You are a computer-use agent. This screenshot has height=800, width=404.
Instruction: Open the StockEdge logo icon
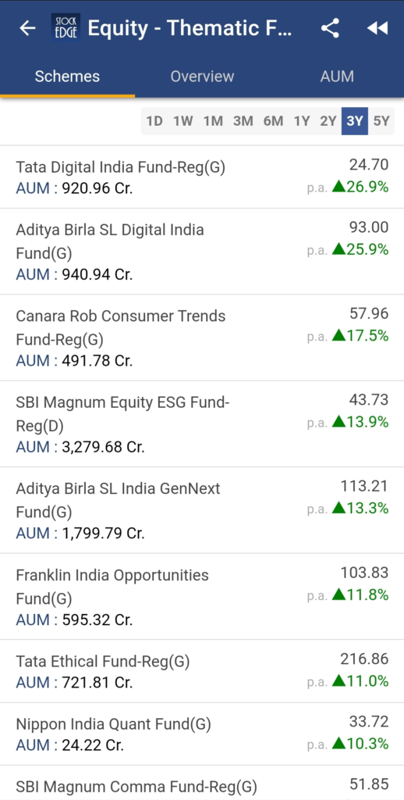[x=66, y=28]
